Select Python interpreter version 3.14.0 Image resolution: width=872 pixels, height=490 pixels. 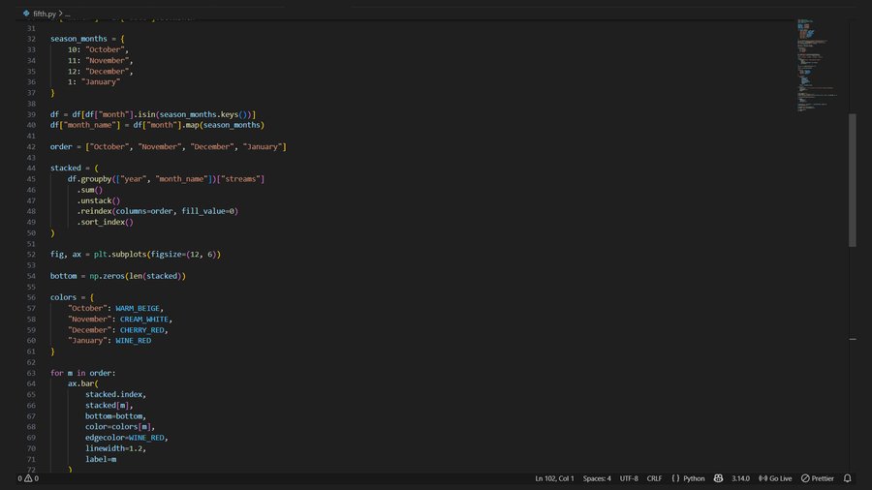(740, 478)
